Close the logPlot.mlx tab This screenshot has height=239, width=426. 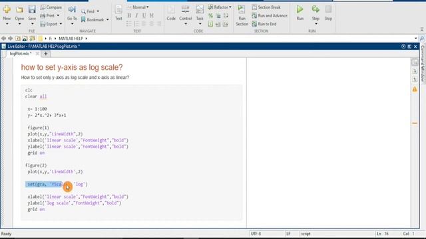pyautogui.click(x=37, y=54)
